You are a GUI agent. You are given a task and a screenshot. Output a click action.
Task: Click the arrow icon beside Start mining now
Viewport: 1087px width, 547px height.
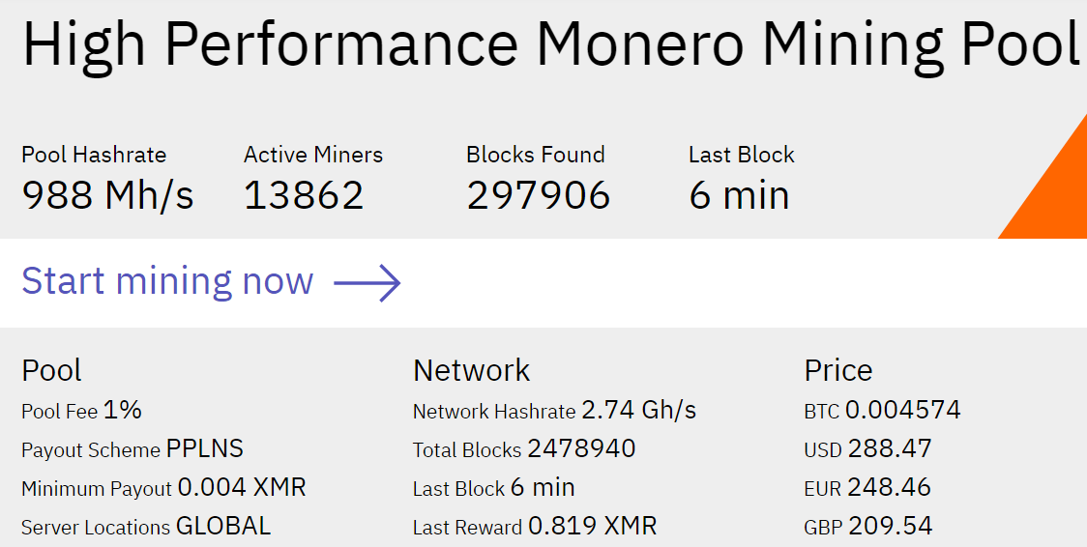tap(367, 283)
